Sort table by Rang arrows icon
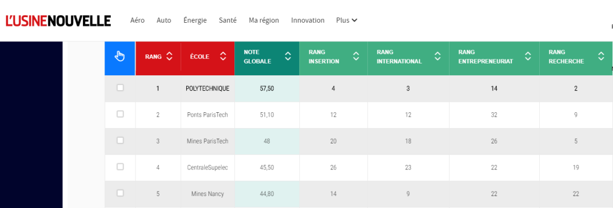Screen dimensions: 613x208 (x=169, y=57)
